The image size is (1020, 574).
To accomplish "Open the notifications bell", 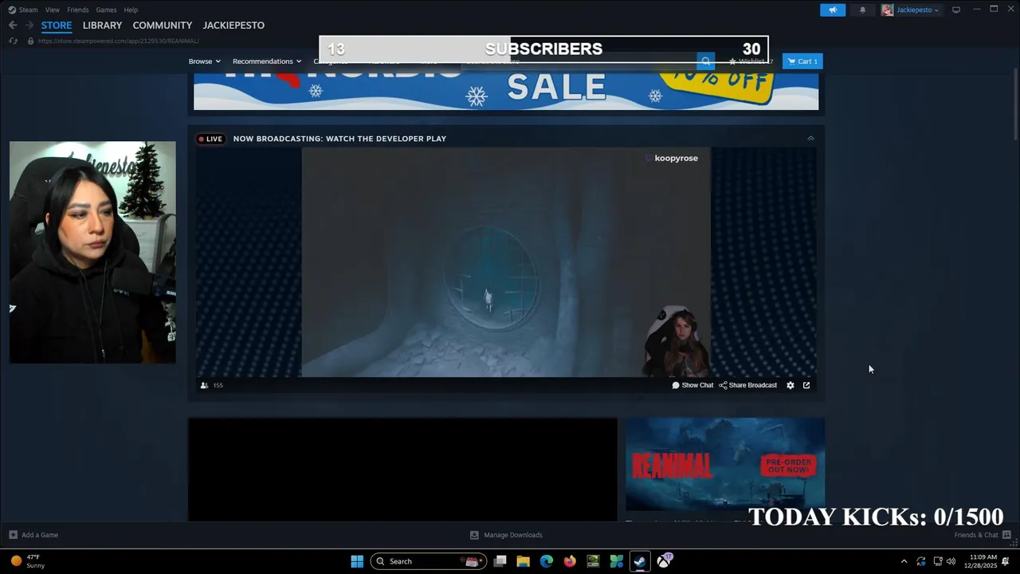I will (x=862, y=10).
